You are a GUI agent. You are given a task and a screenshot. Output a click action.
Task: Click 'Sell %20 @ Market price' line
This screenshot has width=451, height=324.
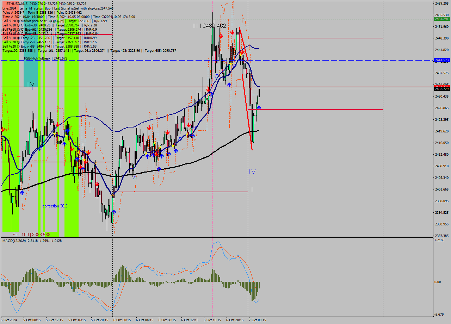[54, 21]
